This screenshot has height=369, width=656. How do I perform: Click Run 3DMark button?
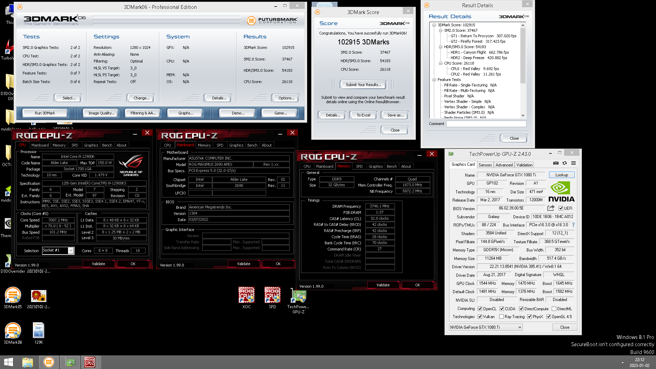(45, 113)
